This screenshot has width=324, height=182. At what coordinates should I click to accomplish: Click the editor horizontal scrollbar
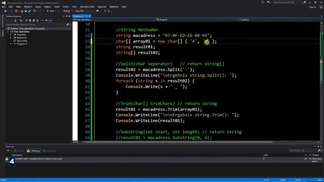[179, 142]
